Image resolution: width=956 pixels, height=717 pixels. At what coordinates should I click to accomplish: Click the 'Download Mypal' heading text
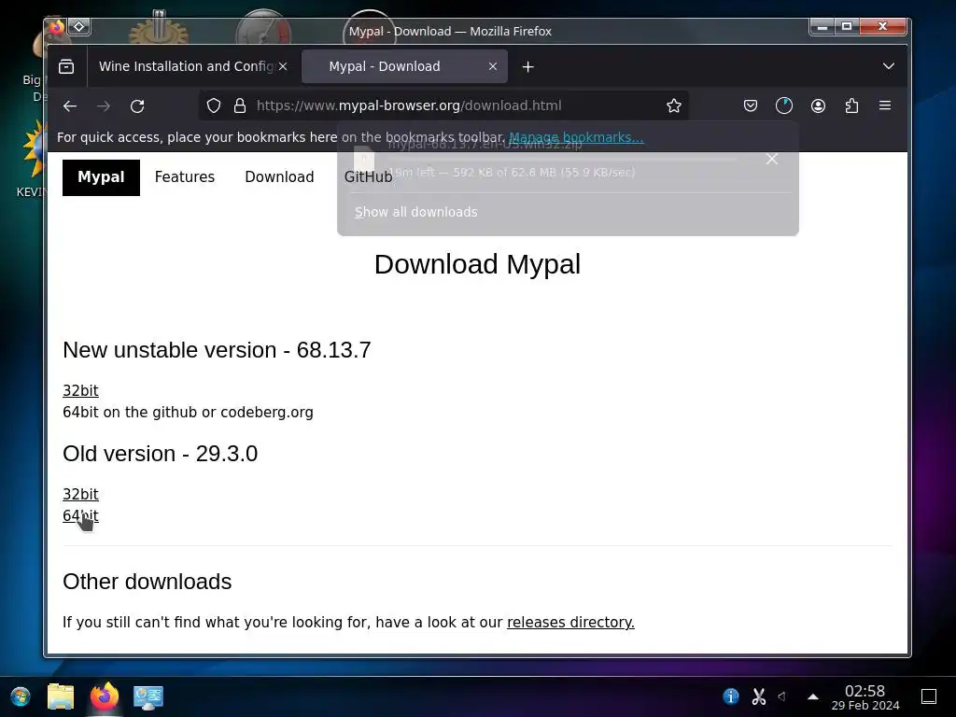477,264
